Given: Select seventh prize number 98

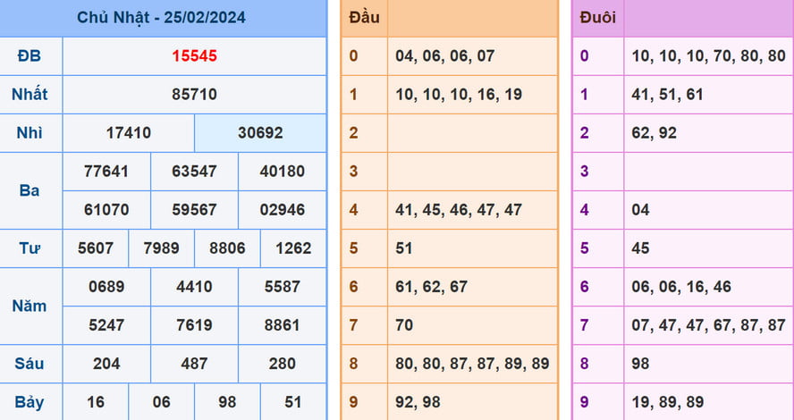Looking at the screenshot, I should [227, 402].
